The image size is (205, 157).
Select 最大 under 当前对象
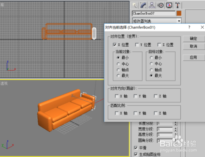[x=118, y=76]
